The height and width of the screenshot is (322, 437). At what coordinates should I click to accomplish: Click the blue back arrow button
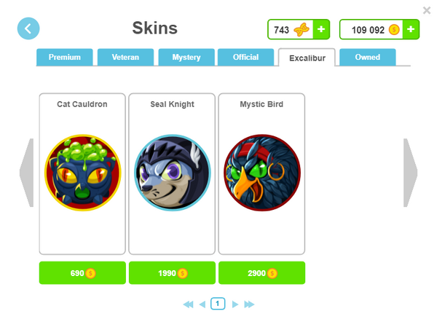28,28
